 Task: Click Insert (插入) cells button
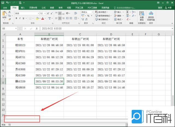(x=119, y=12)
